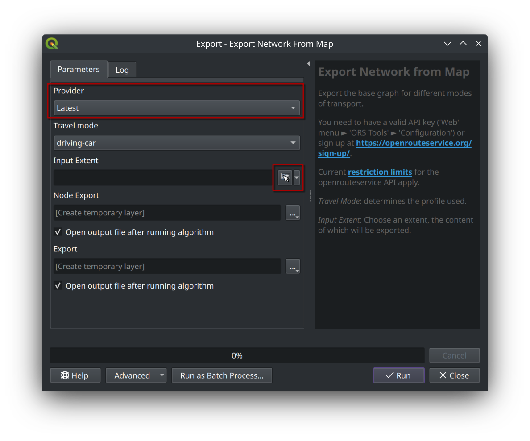Screen dimensions: 530x441
Task: Maximize the dialog with up chevron
Action: click(x=463, y=43)
